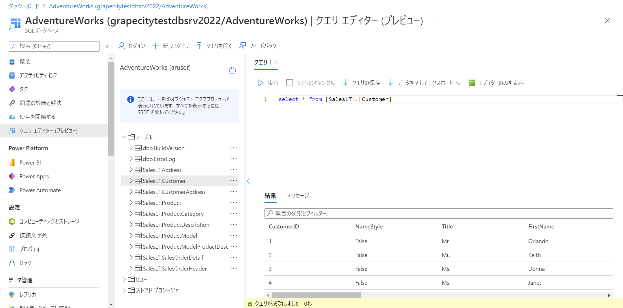Open データを としてエクスポート dropdown
Image resolution: width=623 pixels, height=308 pixels.
(425, 83)
